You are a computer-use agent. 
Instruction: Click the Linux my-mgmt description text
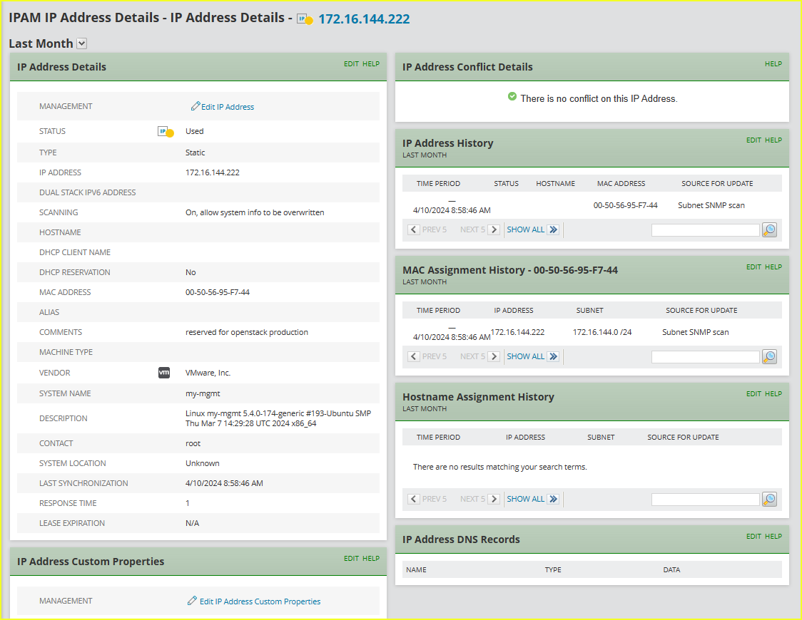pyautogui.click(x=278, y=418)
